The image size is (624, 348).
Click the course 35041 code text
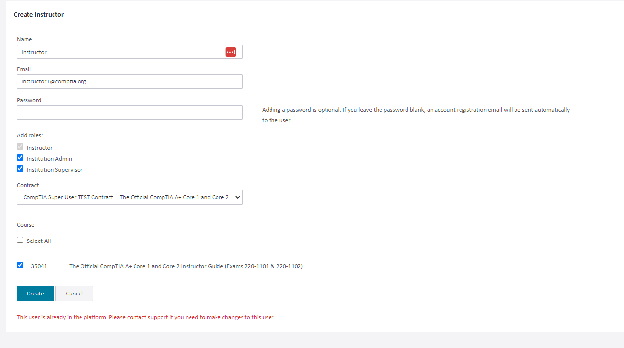click(38, 266)
